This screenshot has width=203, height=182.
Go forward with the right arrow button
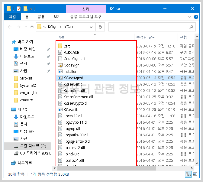coord(19,27)
